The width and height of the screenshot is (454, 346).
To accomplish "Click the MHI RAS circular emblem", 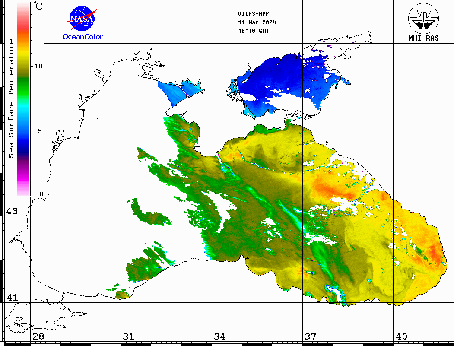I will coord(423,19).
